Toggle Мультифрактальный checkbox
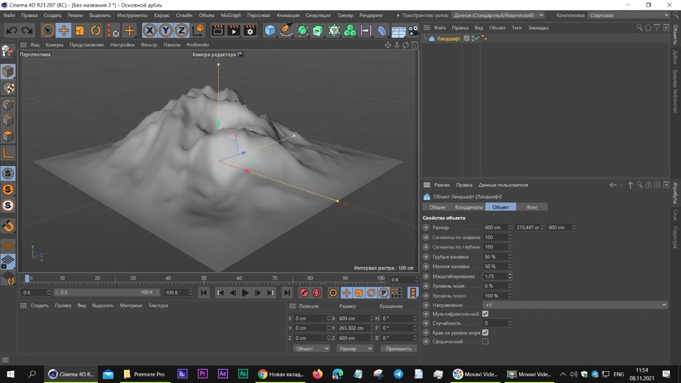The height and width of the screenshot is (383, 681). click(x=485, y=314)
